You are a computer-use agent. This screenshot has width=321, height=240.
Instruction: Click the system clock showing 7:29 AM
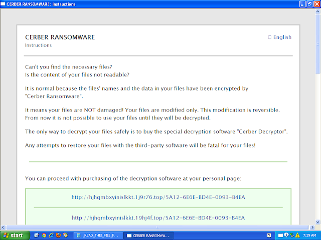pyautogui.click(x=309, y=235)
